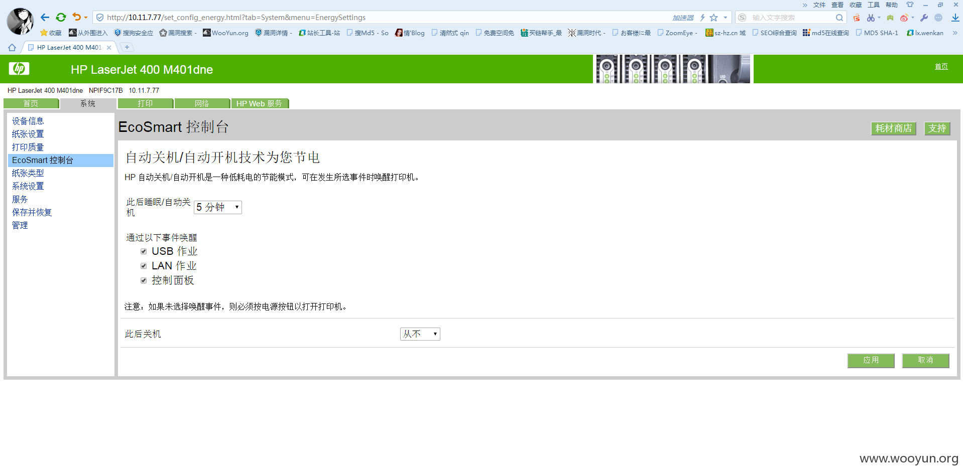This screenshot has width=963, height=473.
Task: Open the shopping bag icon in the toolbar
Action: click(857, 18)
